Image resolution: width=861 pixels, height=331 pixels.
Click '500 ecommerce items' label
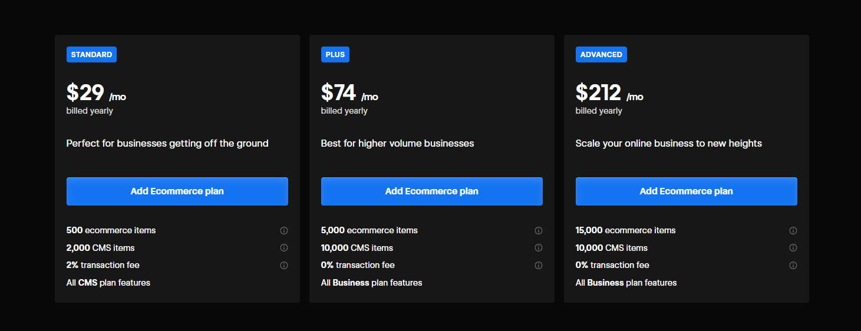pos(111,230)
